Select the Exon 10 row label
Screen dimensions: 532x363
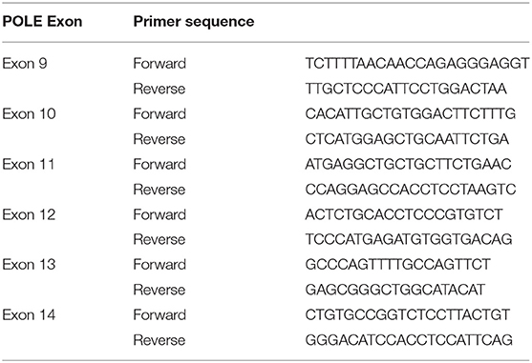click(x=29, y=113)
